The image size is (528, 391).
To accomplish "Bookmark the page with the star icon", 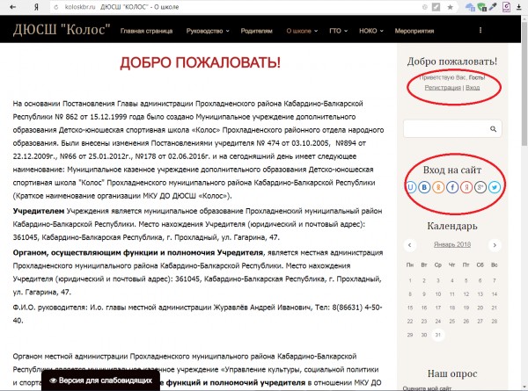I will [450, 7].
